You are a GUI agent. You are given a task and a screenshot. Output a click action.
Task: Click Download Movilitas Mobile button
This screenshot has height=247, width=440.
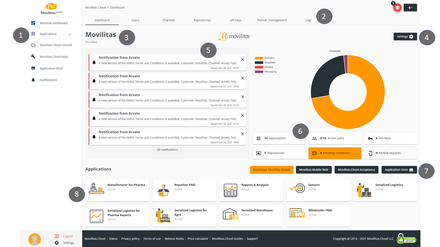pyautogui.click(x=272, y=170)
